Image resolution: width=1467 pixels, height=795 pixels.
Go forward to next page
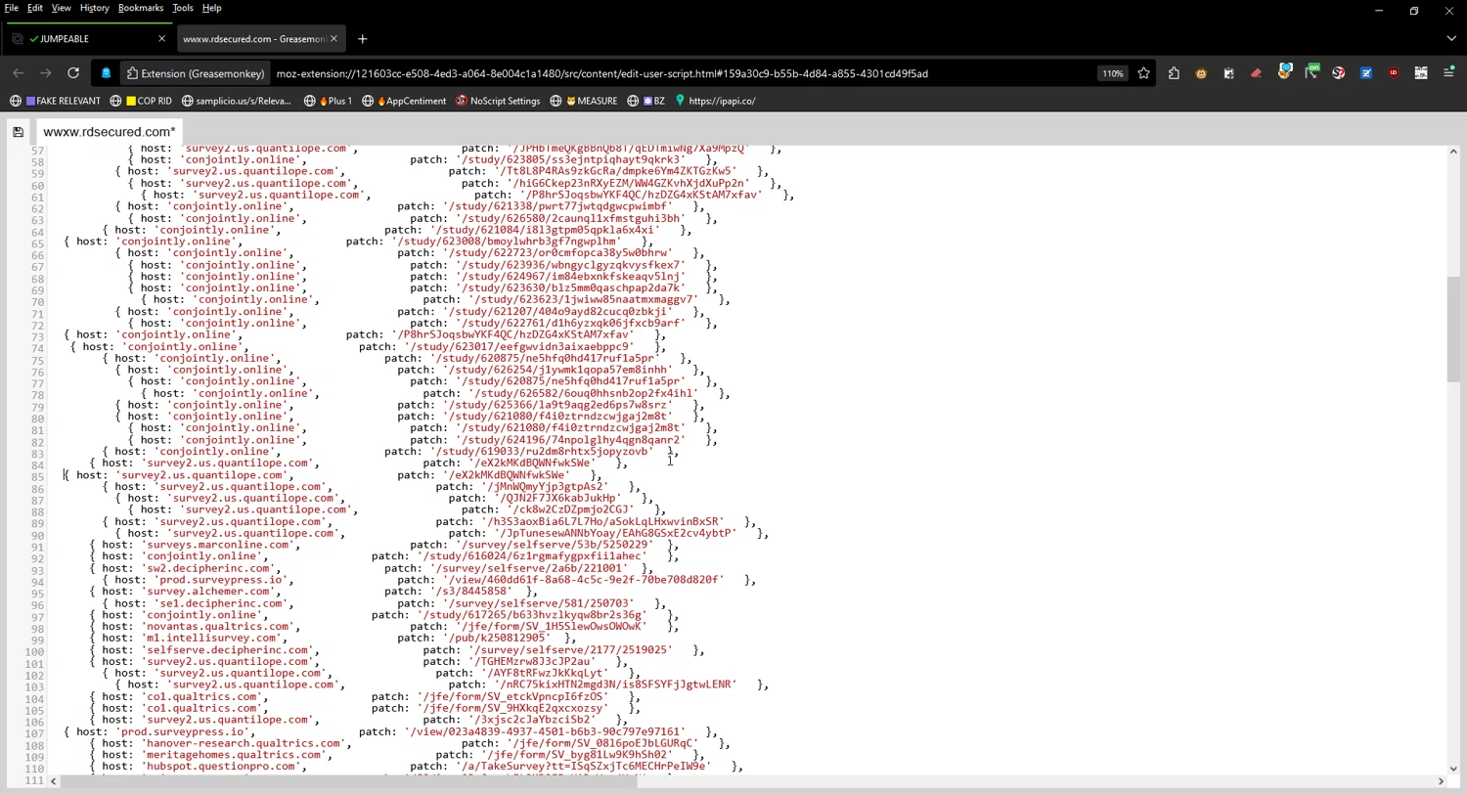coord(46,73)
